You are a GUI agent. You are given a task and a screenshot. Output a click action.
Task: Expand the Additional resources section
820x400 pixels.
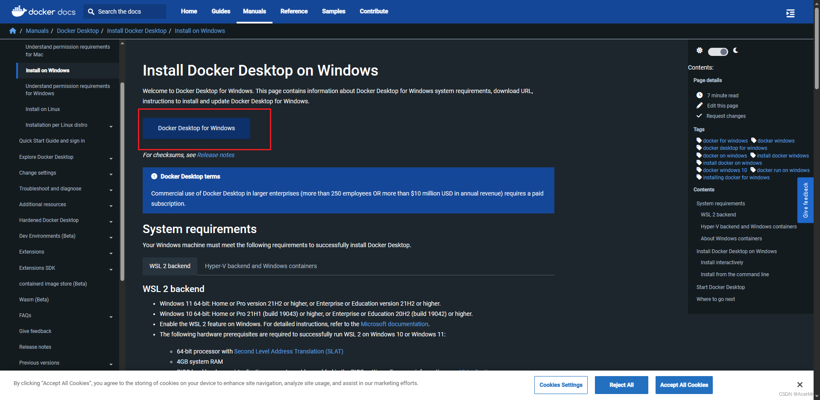[111, 206]
